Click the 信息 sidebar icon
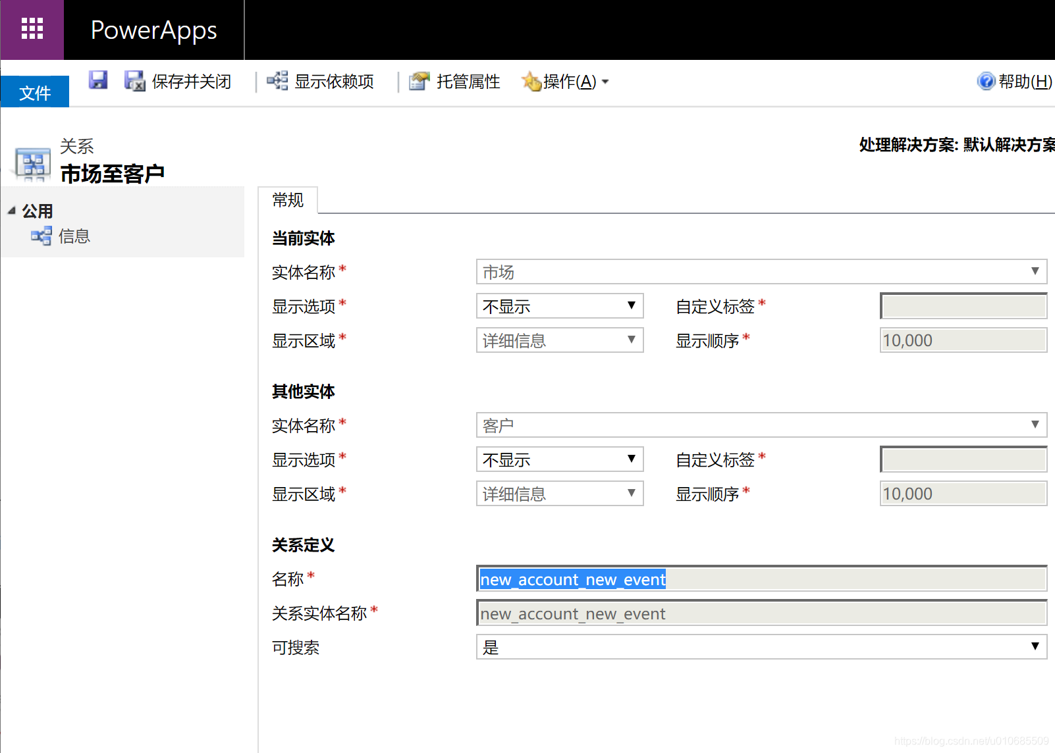The height and width of the screenshot is (753, 1055). pyautogui.click(x=41, y=236)
